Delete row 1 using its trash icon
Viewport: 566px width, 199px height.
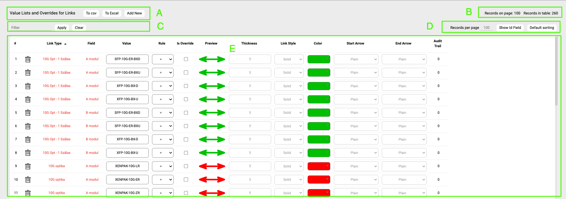[28, 59]
